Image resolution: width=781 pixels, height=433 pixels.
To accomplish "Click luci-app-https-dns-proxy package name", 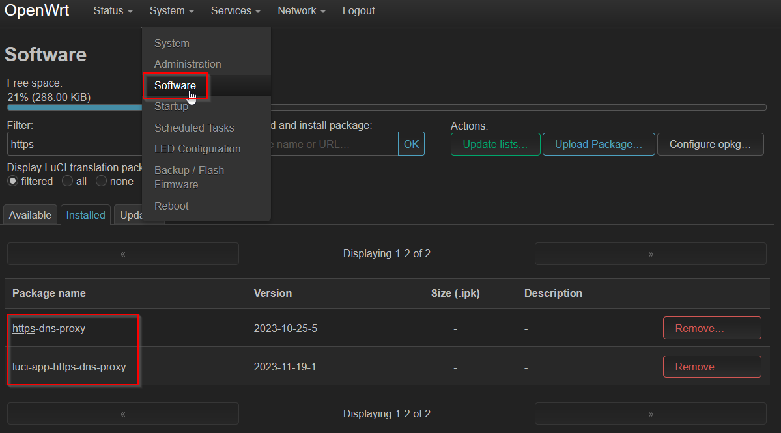I will tap(69, 367).
